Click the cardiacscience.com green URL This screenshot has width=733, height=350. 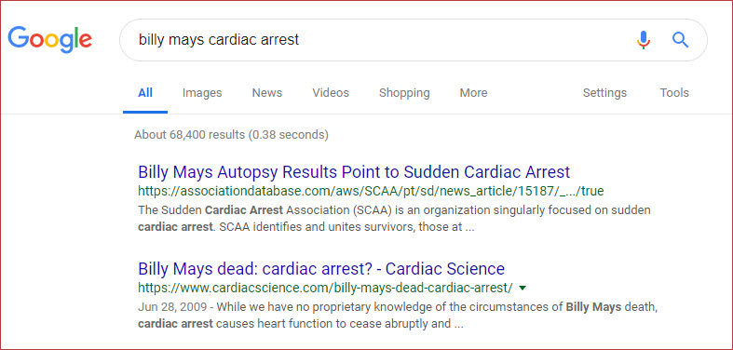pos(325,288)
